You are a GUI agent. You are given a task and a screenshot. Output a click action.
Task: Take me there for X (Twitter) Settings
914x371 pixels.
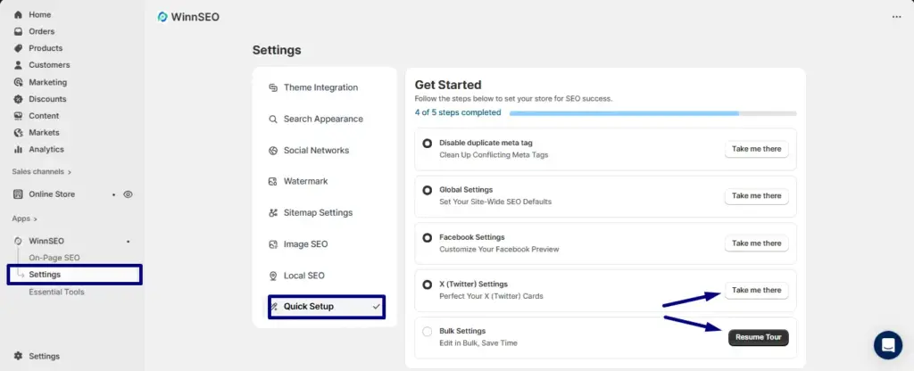(x=757, y=291)
